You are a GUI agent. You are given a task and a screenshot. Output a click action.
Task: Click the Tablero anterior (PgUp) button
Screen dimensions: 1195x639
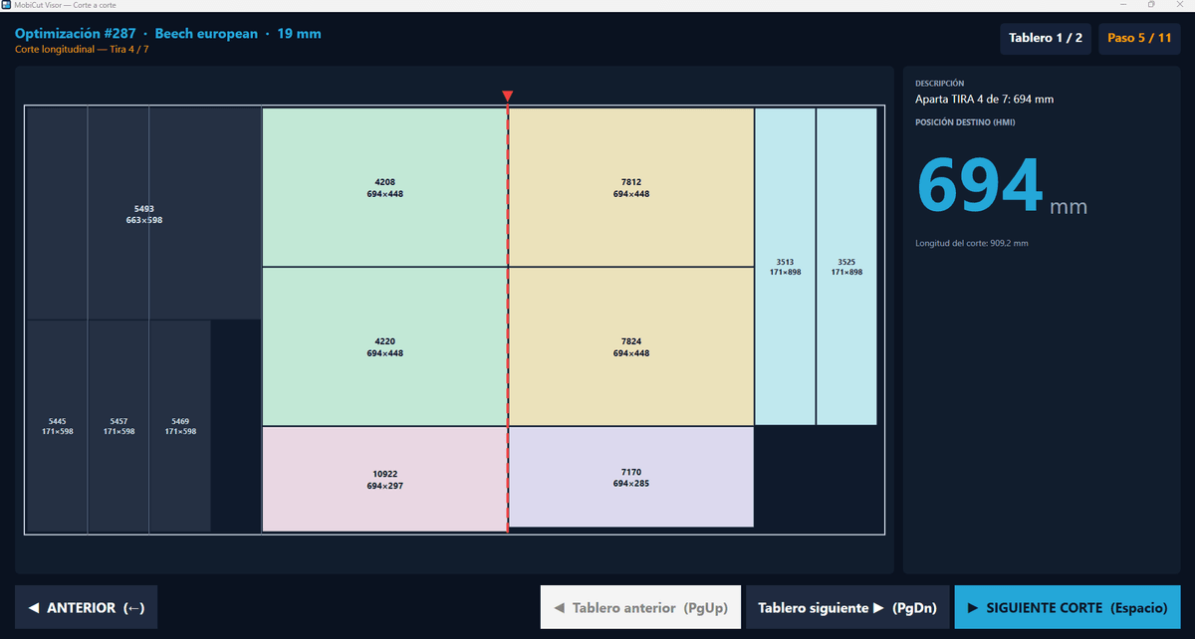640,607
